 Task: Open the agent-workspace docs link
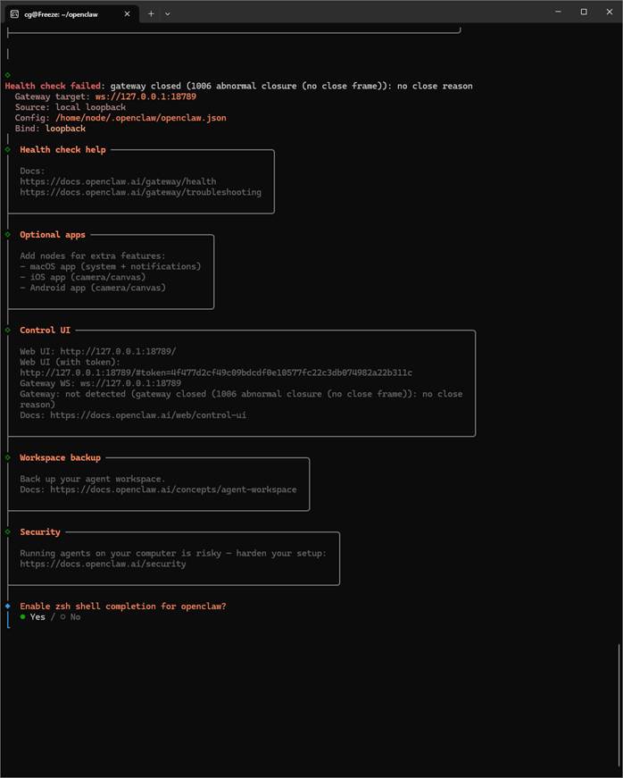[173, 489]
